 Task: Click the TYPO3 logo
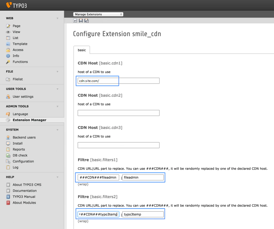16,5
